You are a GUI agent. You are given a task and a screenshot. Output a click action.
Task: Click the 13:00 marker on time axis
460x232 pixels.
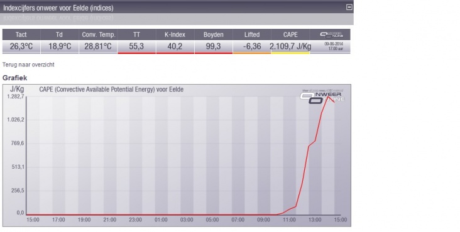pos(315,219)
